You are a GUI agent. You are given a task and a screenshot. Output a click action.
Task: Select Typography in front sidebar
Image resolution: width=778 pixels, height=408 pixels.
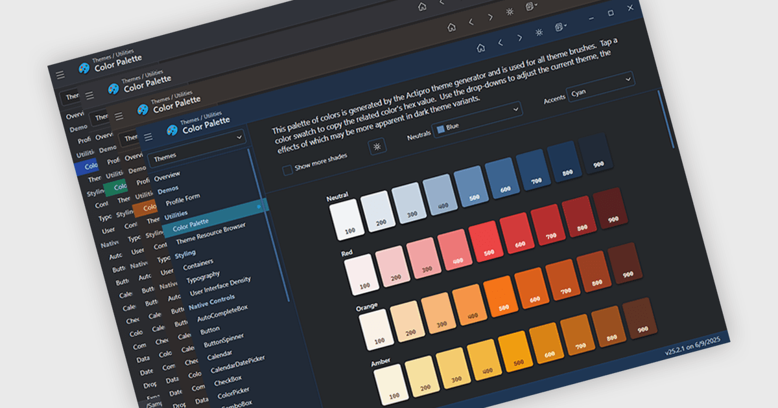pyautogui.click(x=203, y=278)
